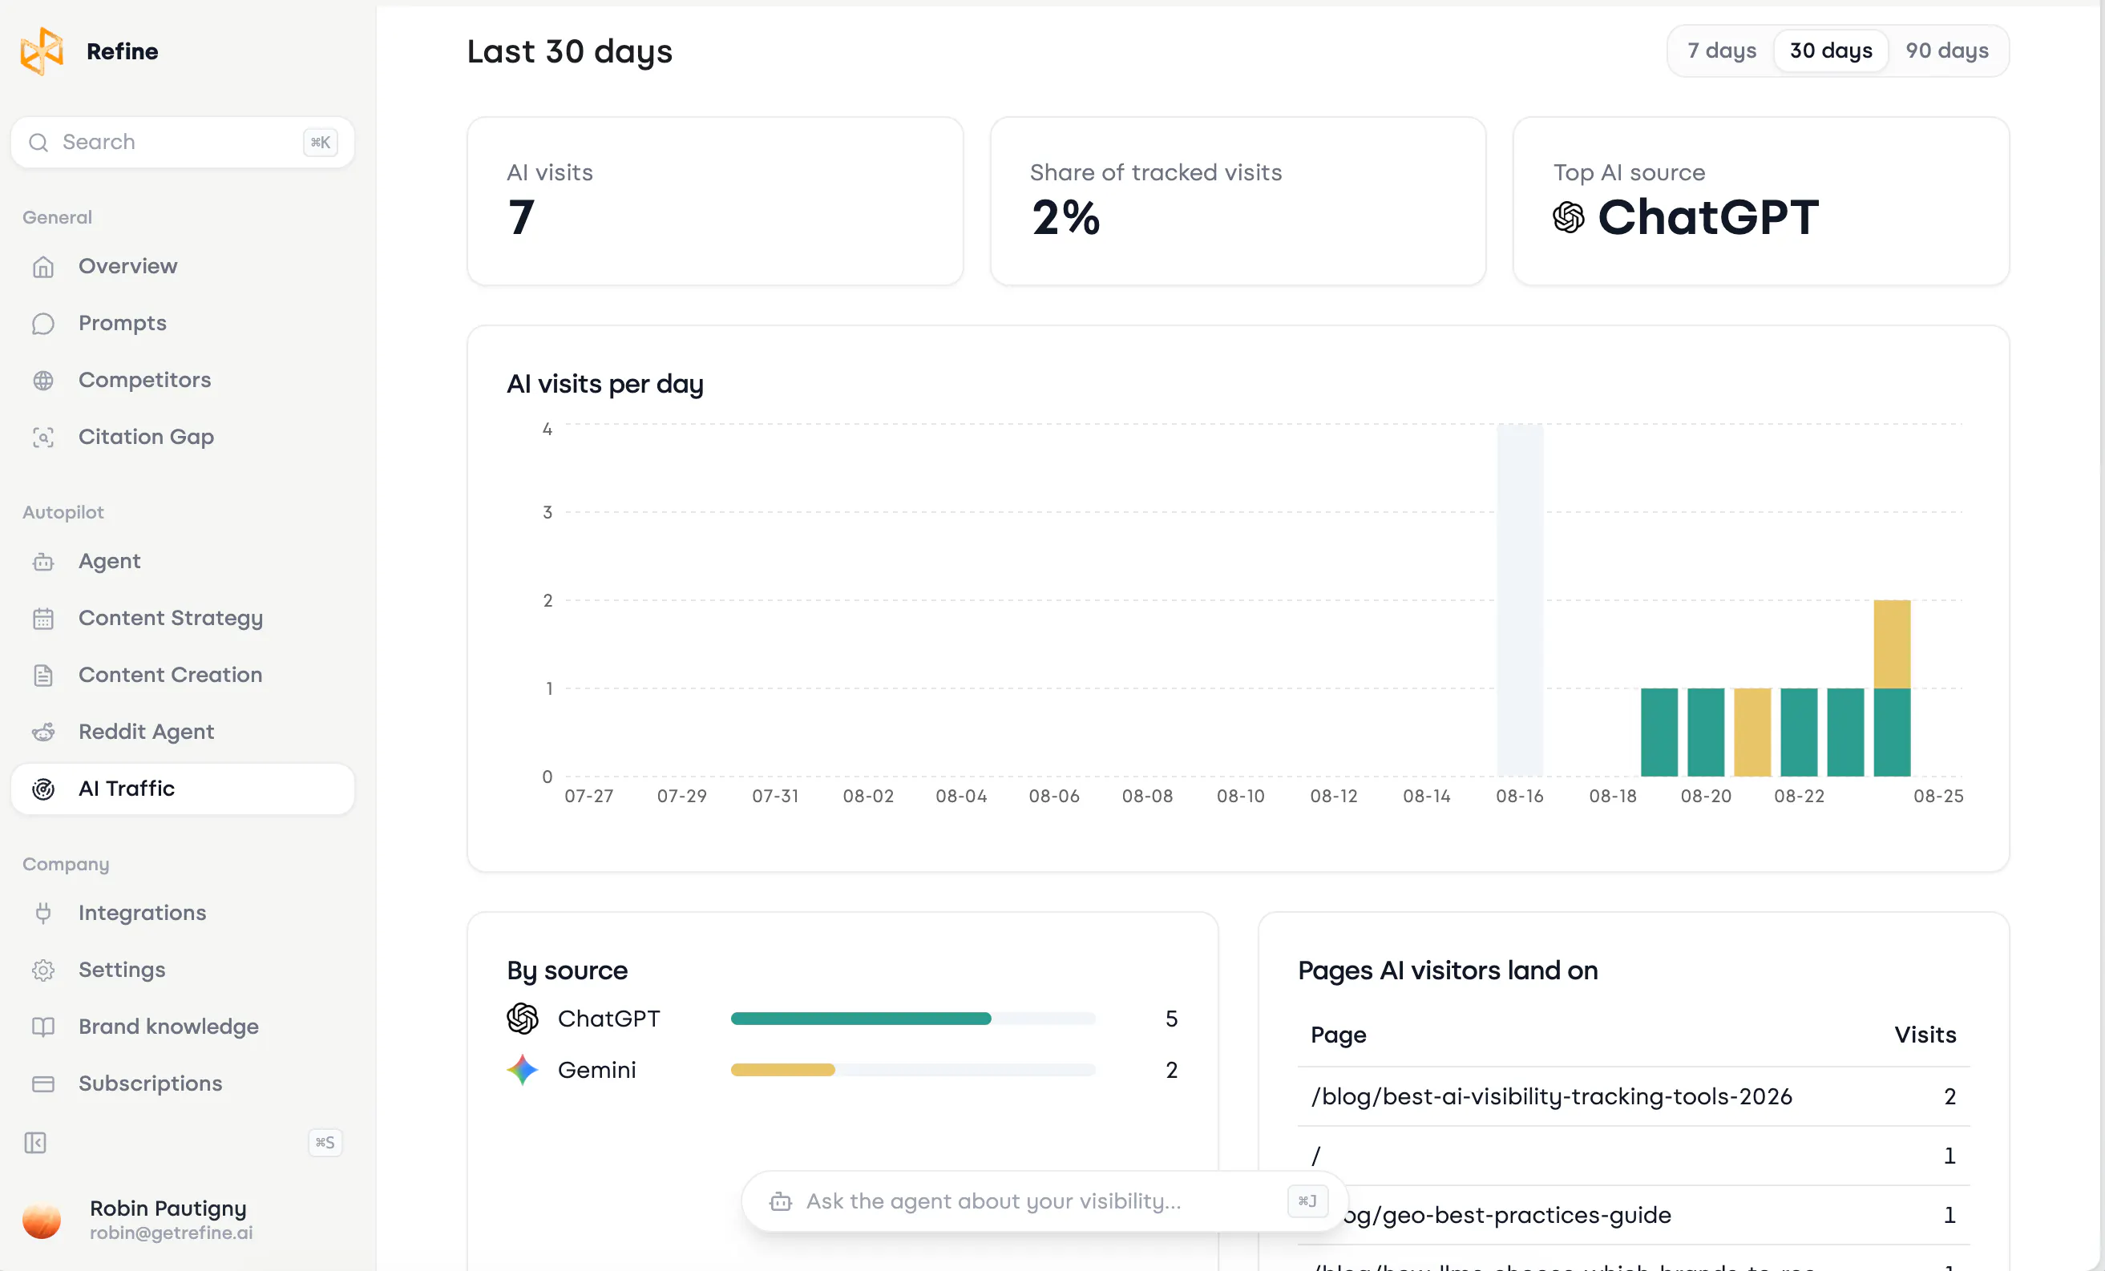
Task: Click the standalone yellow bar near 08-21
Action: [1752, 732]
